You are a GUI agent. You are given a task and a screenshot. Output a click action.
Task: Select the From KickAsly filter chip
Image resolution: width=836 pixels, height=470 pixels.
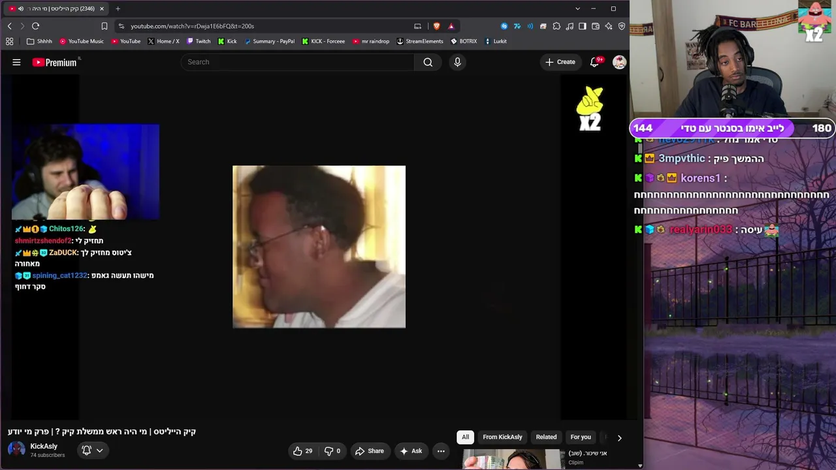tap(502, 437)
